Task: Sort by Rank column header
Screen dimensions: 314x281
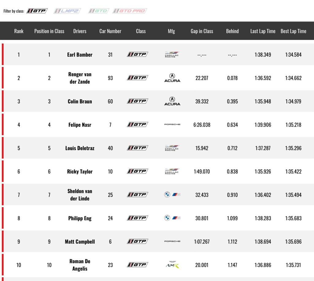Action: (19, 31)
